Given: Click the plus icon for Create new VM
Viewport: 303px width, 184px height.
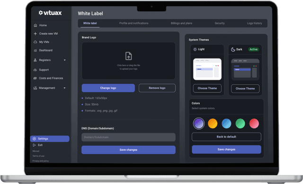Looking at the screenshot, I should [35, 33].
